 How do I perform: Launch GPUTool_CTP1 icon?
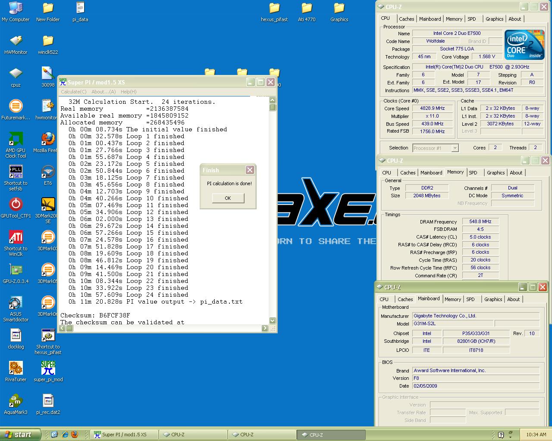pos(16,208)
